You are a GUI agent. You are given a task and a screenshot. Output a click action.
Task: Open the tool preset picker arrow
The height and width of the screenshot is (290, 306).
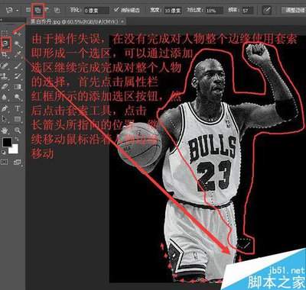(x=18, y=11)
